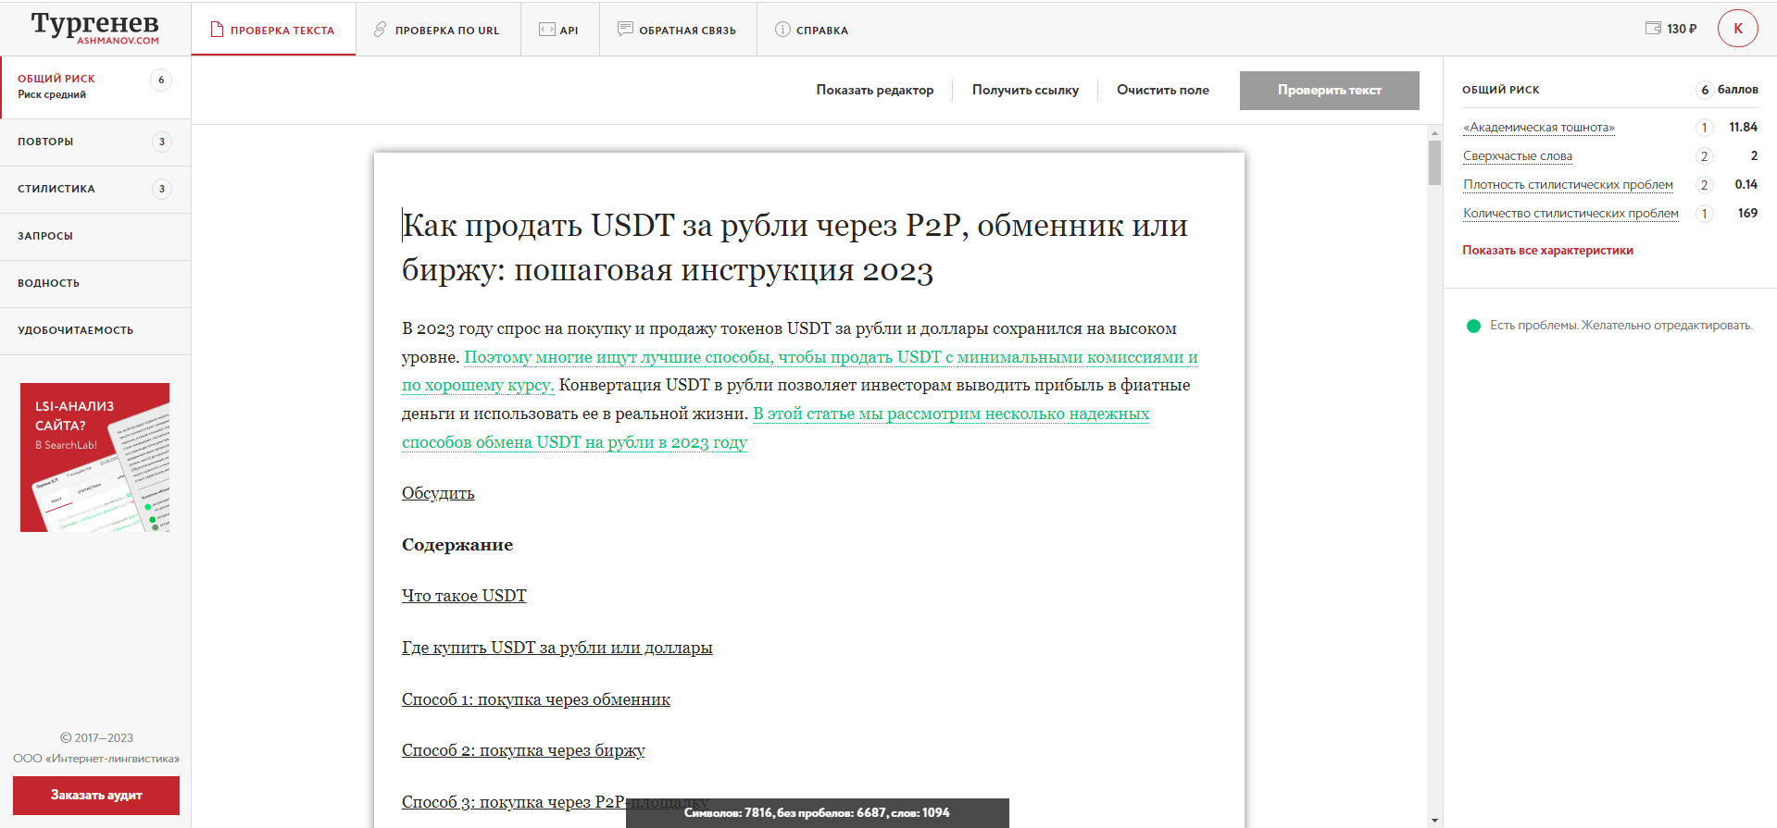Click the green status indicator dot
This screenshot has height=828, width=1777.
coord(1473,326)
